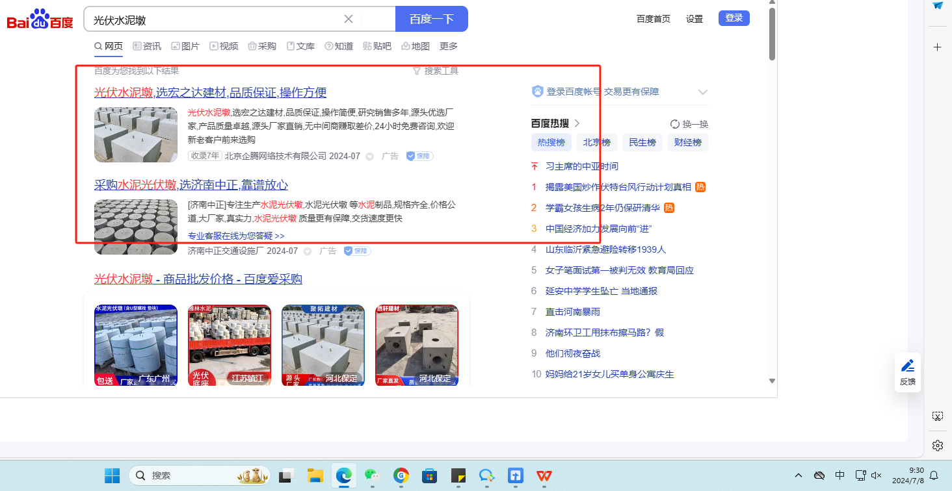Screen dimensions: 952x491
Task: Open WeChat from the taskbar
Action: [372, 476]
